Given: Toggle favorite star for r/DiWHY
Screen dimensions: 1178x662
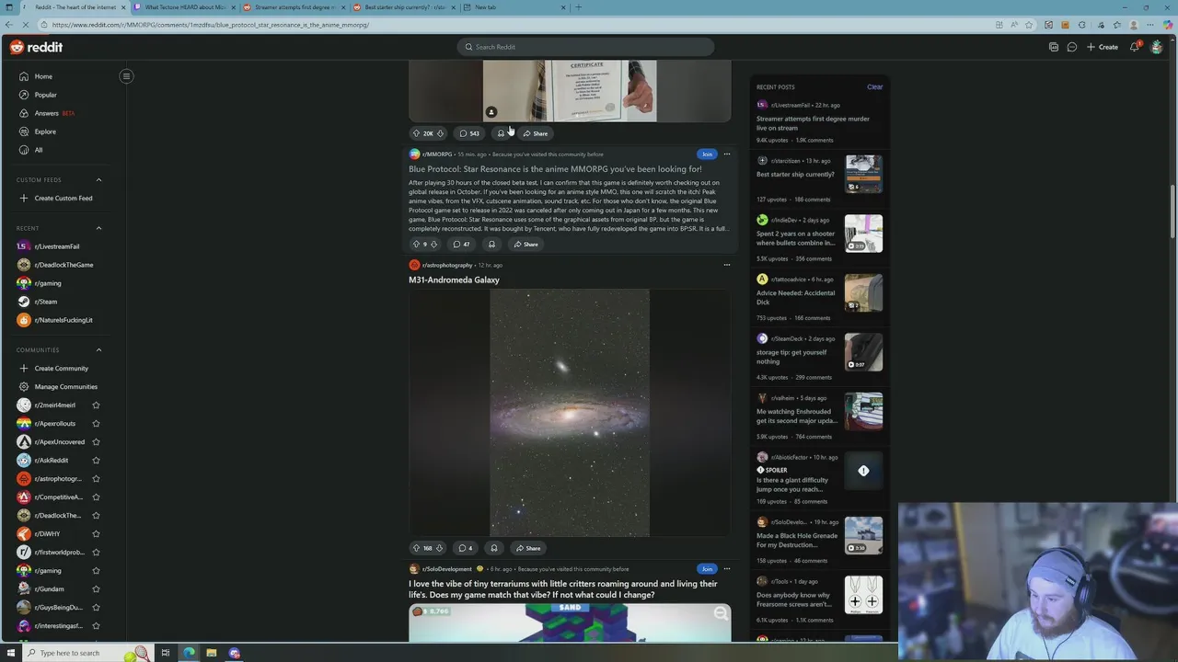Looking at the screenshot, I should [96, 534].
